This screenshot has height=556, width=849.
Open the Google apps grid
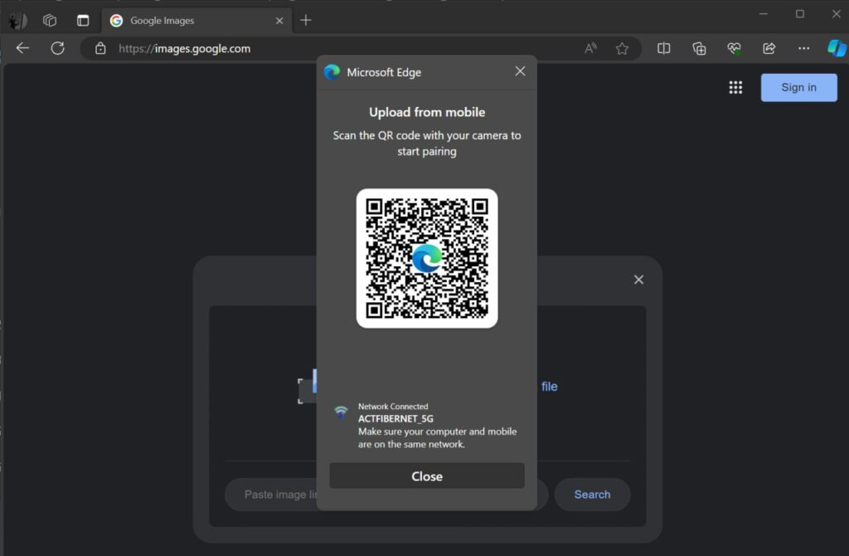click(735, 87)
